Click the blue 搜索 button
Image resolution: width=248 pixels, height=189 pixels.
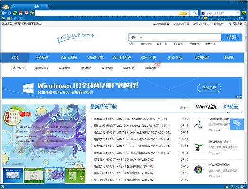(x=231, y=37)
